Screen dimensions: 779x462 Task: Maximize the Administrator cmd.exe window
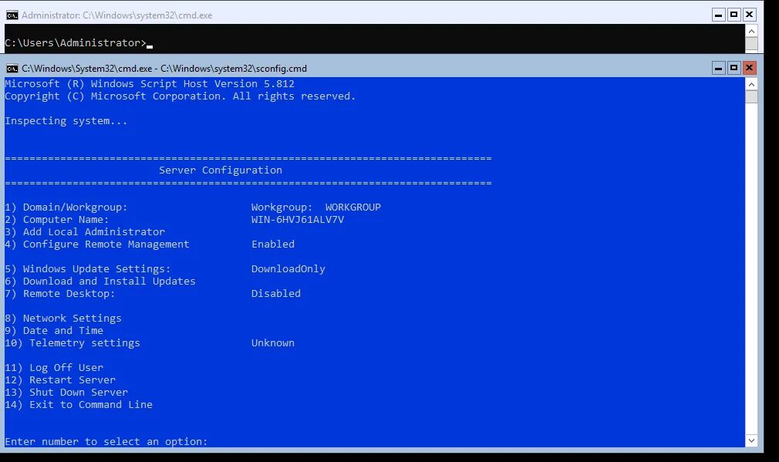click(x=733, y=15)
